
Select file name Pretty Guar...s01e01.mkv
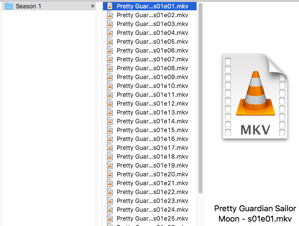(x=153, y=6)
